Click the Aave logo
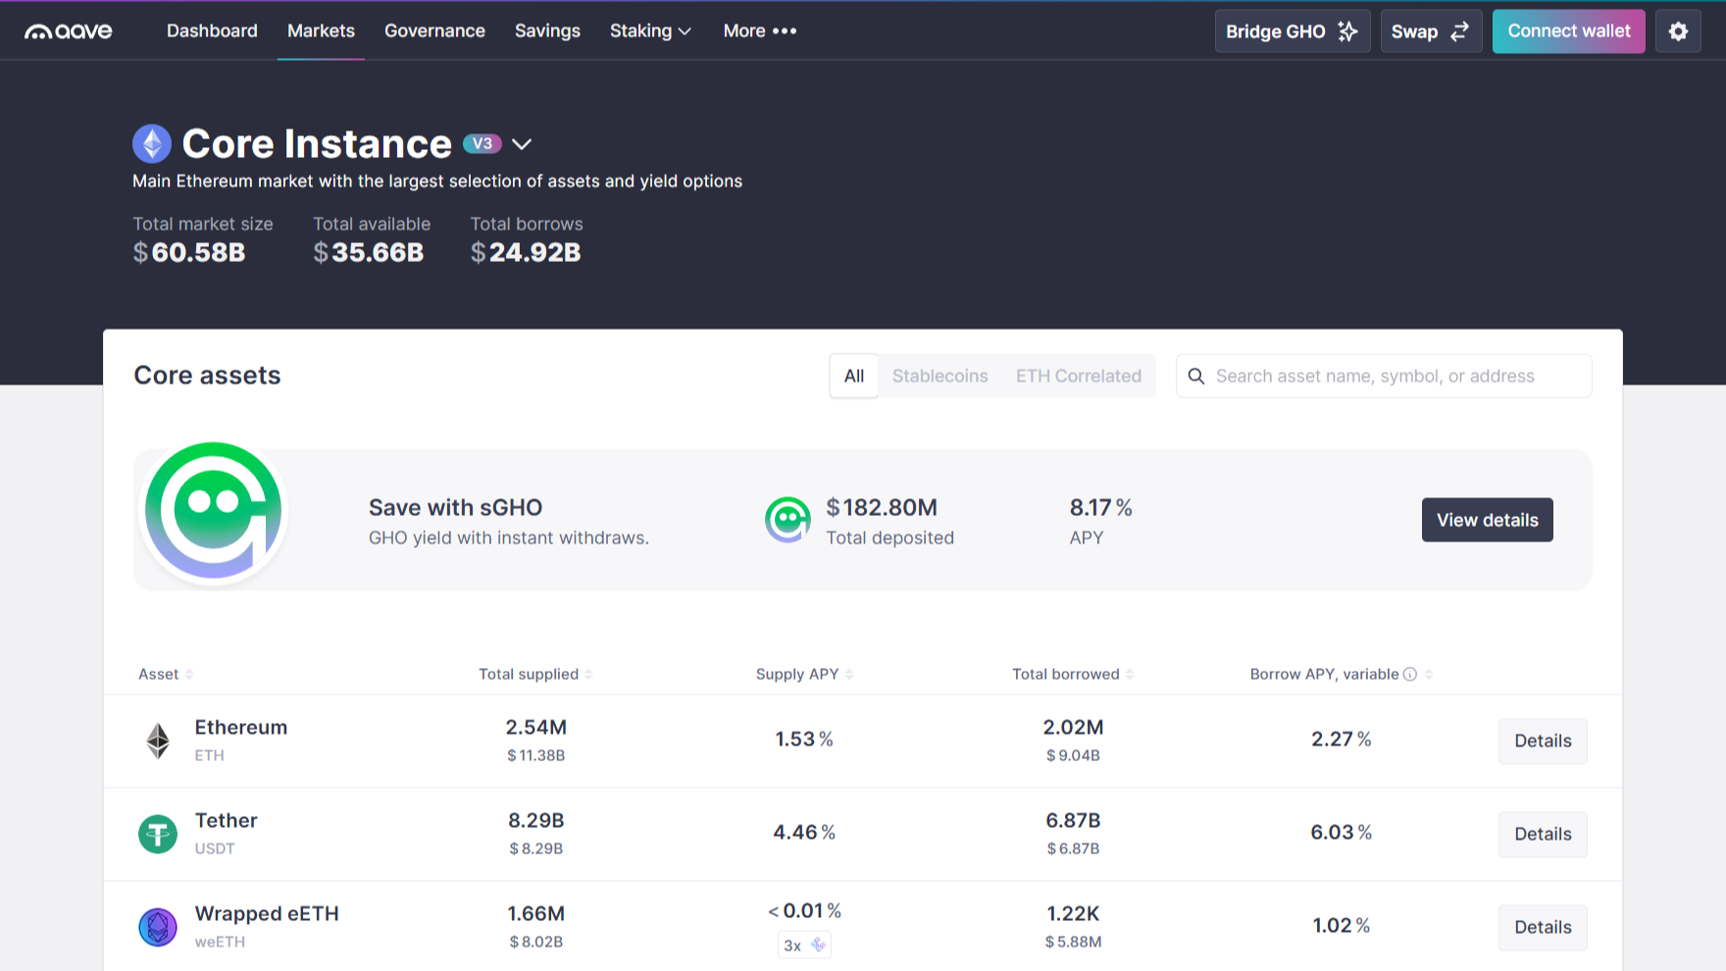Viewport: 1726px width, 971px height. (x=69, y=31)
